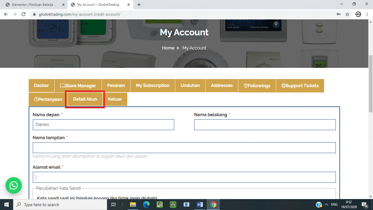Click the saved passwords key icon
Viewport: 373px width, 210px height.
point(338,14)
